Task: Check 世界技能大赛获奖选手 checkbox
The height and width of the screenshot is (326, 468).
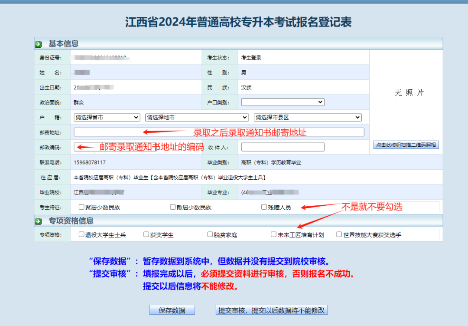Action: point(339,234)
